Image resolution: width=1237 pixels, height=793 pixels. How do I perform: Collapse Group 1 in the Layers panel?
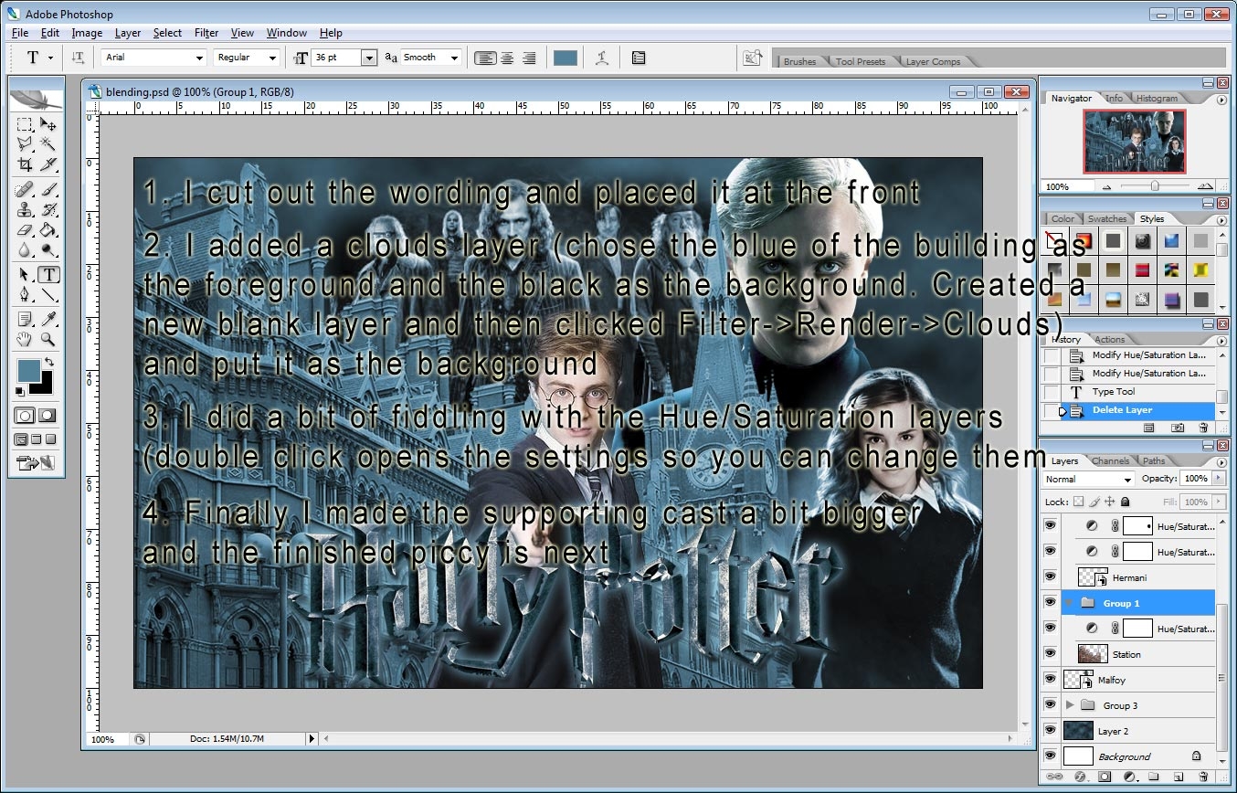coord(1070,603)
